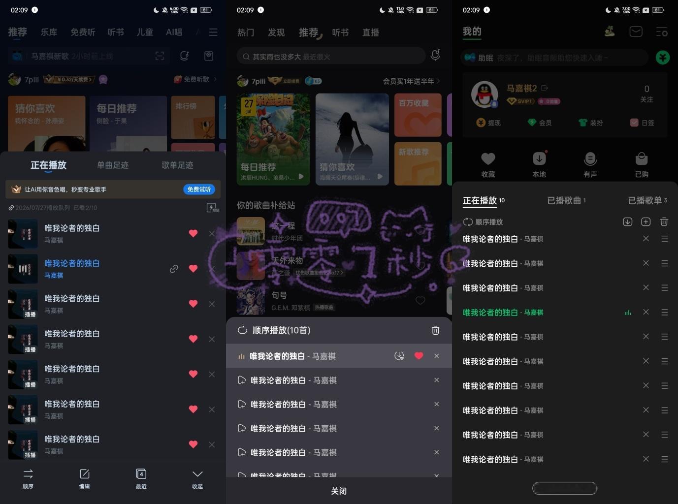The width and height of the screenshot is (678, 504).
Task: Tap 免费试听 button on AI banner
Action: tap(199, 189)
